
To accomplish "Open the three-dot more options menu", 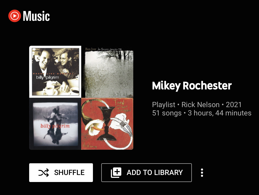I will [x=202, y=173].
